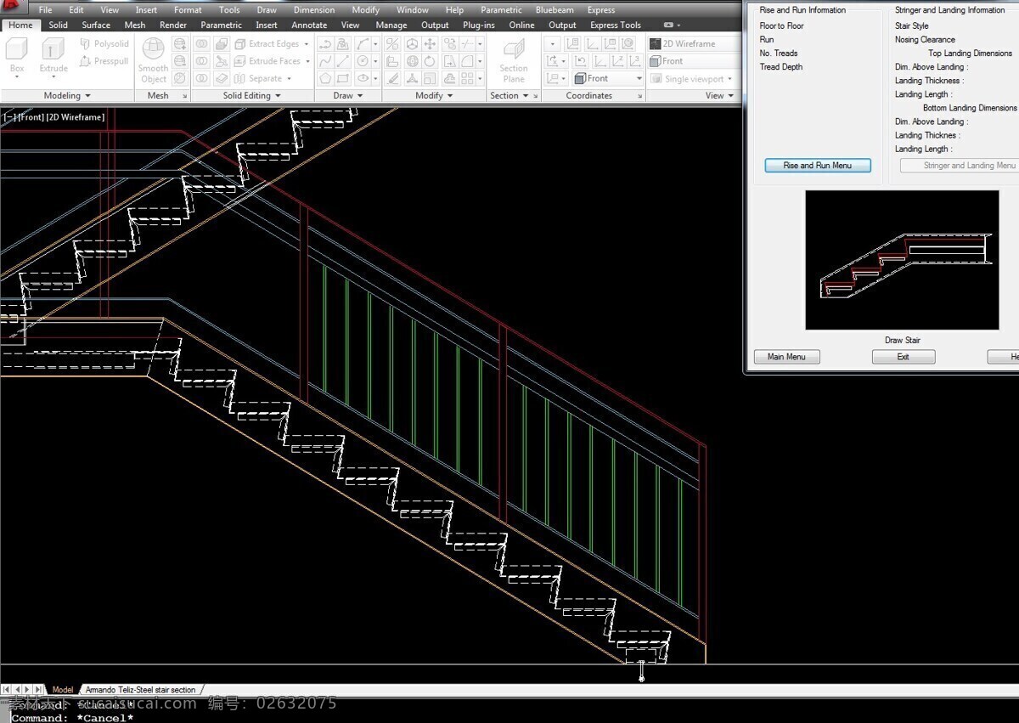The image size is (1019, 723).
Task: Click the Mesh panel dialog launcher arrow
Action: pos(184,96)
